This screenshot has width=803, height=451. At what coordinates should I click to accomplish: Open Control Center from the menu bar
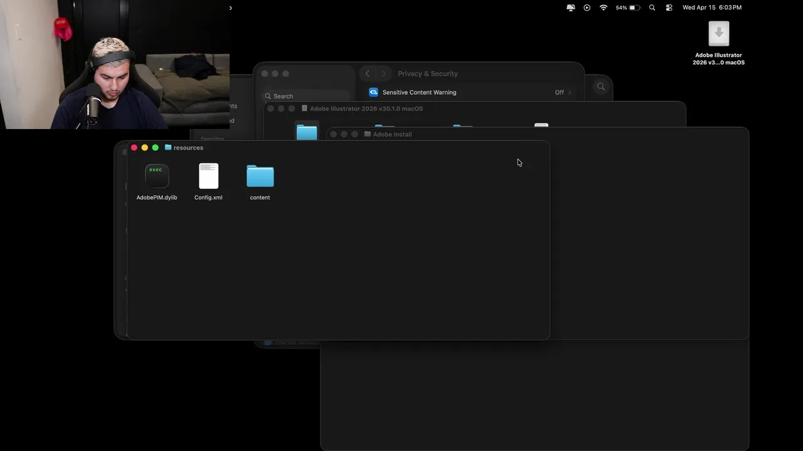coord(669,8)
